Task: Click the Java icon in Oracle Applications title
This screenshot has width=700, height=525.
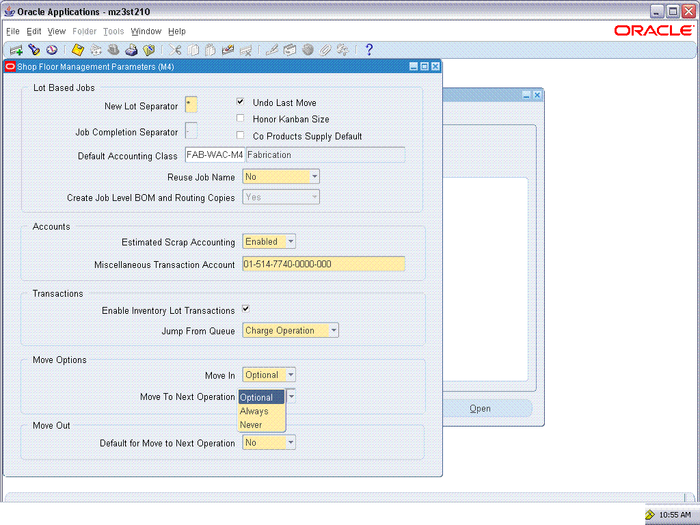Action: (10, 11)
